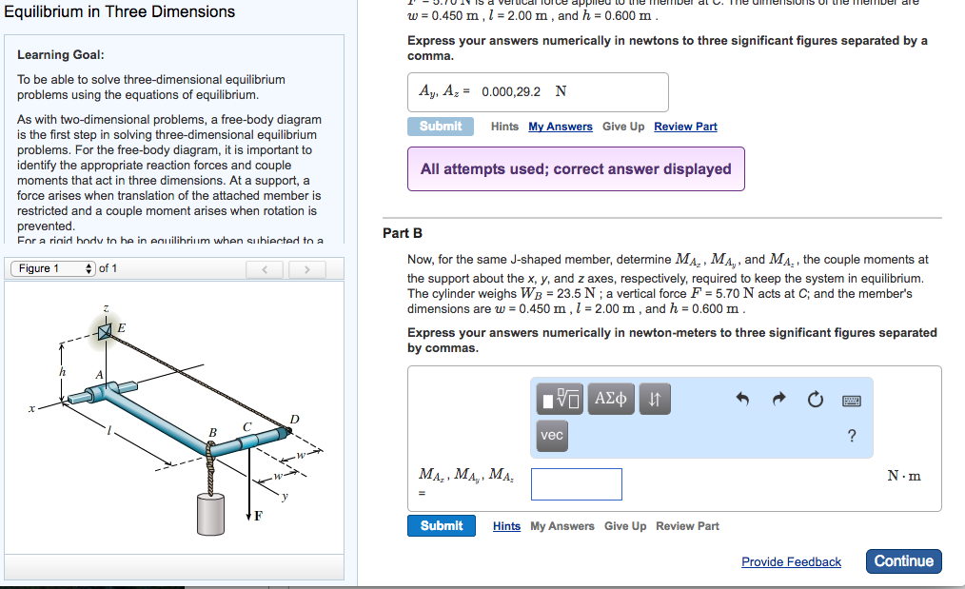This screenshot has height=589, width=965.
Task: Click the right chevron above the figure
Action: [x=306, y=268]
